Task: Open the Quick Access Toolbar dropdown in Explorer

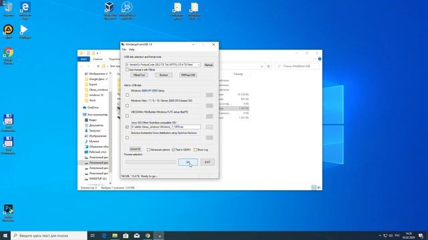Action: click(98, 53)
